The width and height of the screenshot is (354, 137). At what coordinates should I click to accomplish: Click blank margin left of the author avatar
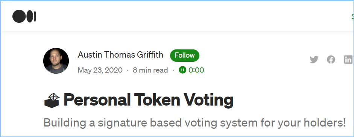point(21,61)
